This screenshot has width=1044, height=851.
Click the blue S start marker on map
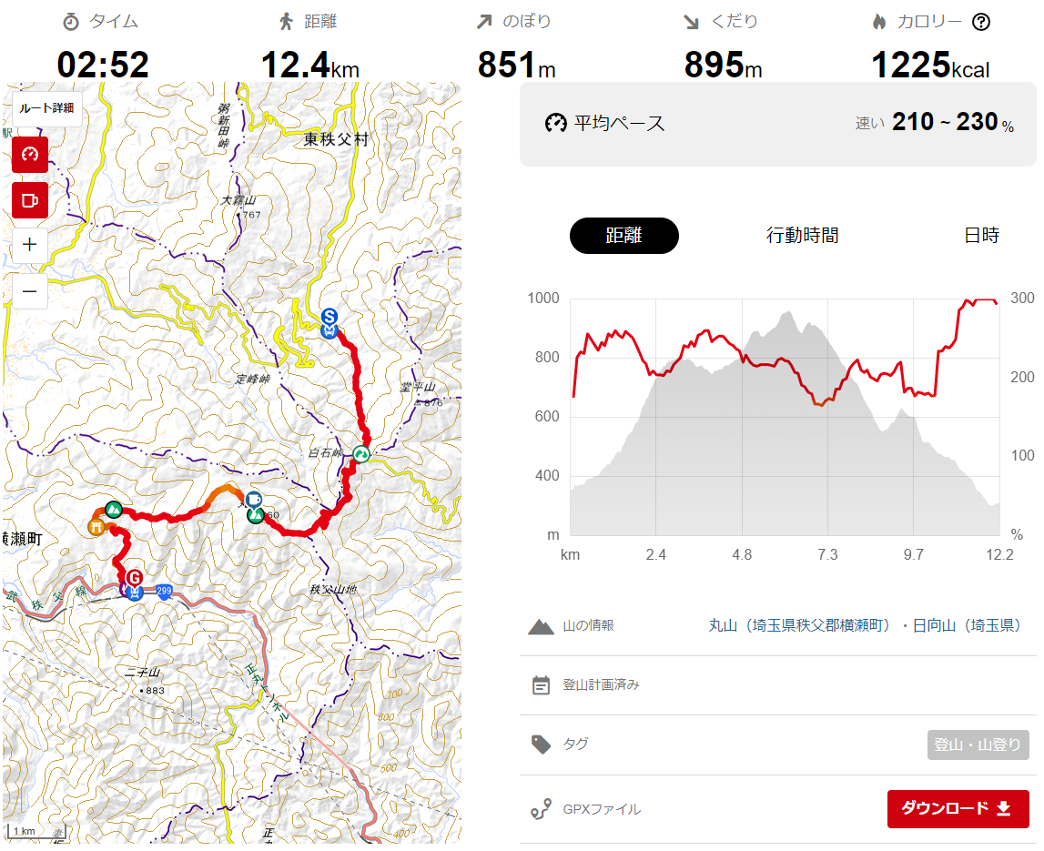pos(329,317)
